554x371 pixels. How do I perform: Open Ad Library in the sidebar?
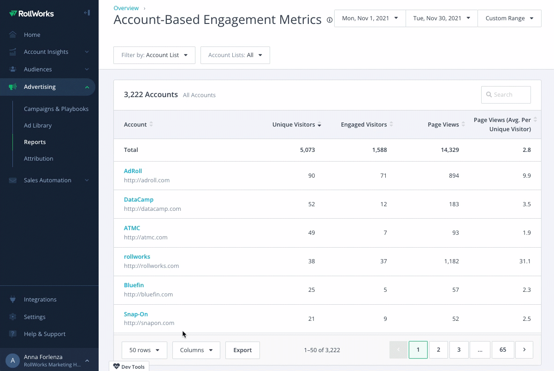coord(38,126)
